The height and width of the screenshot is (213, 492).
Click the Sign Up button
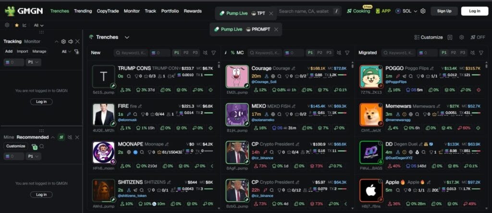444,11
